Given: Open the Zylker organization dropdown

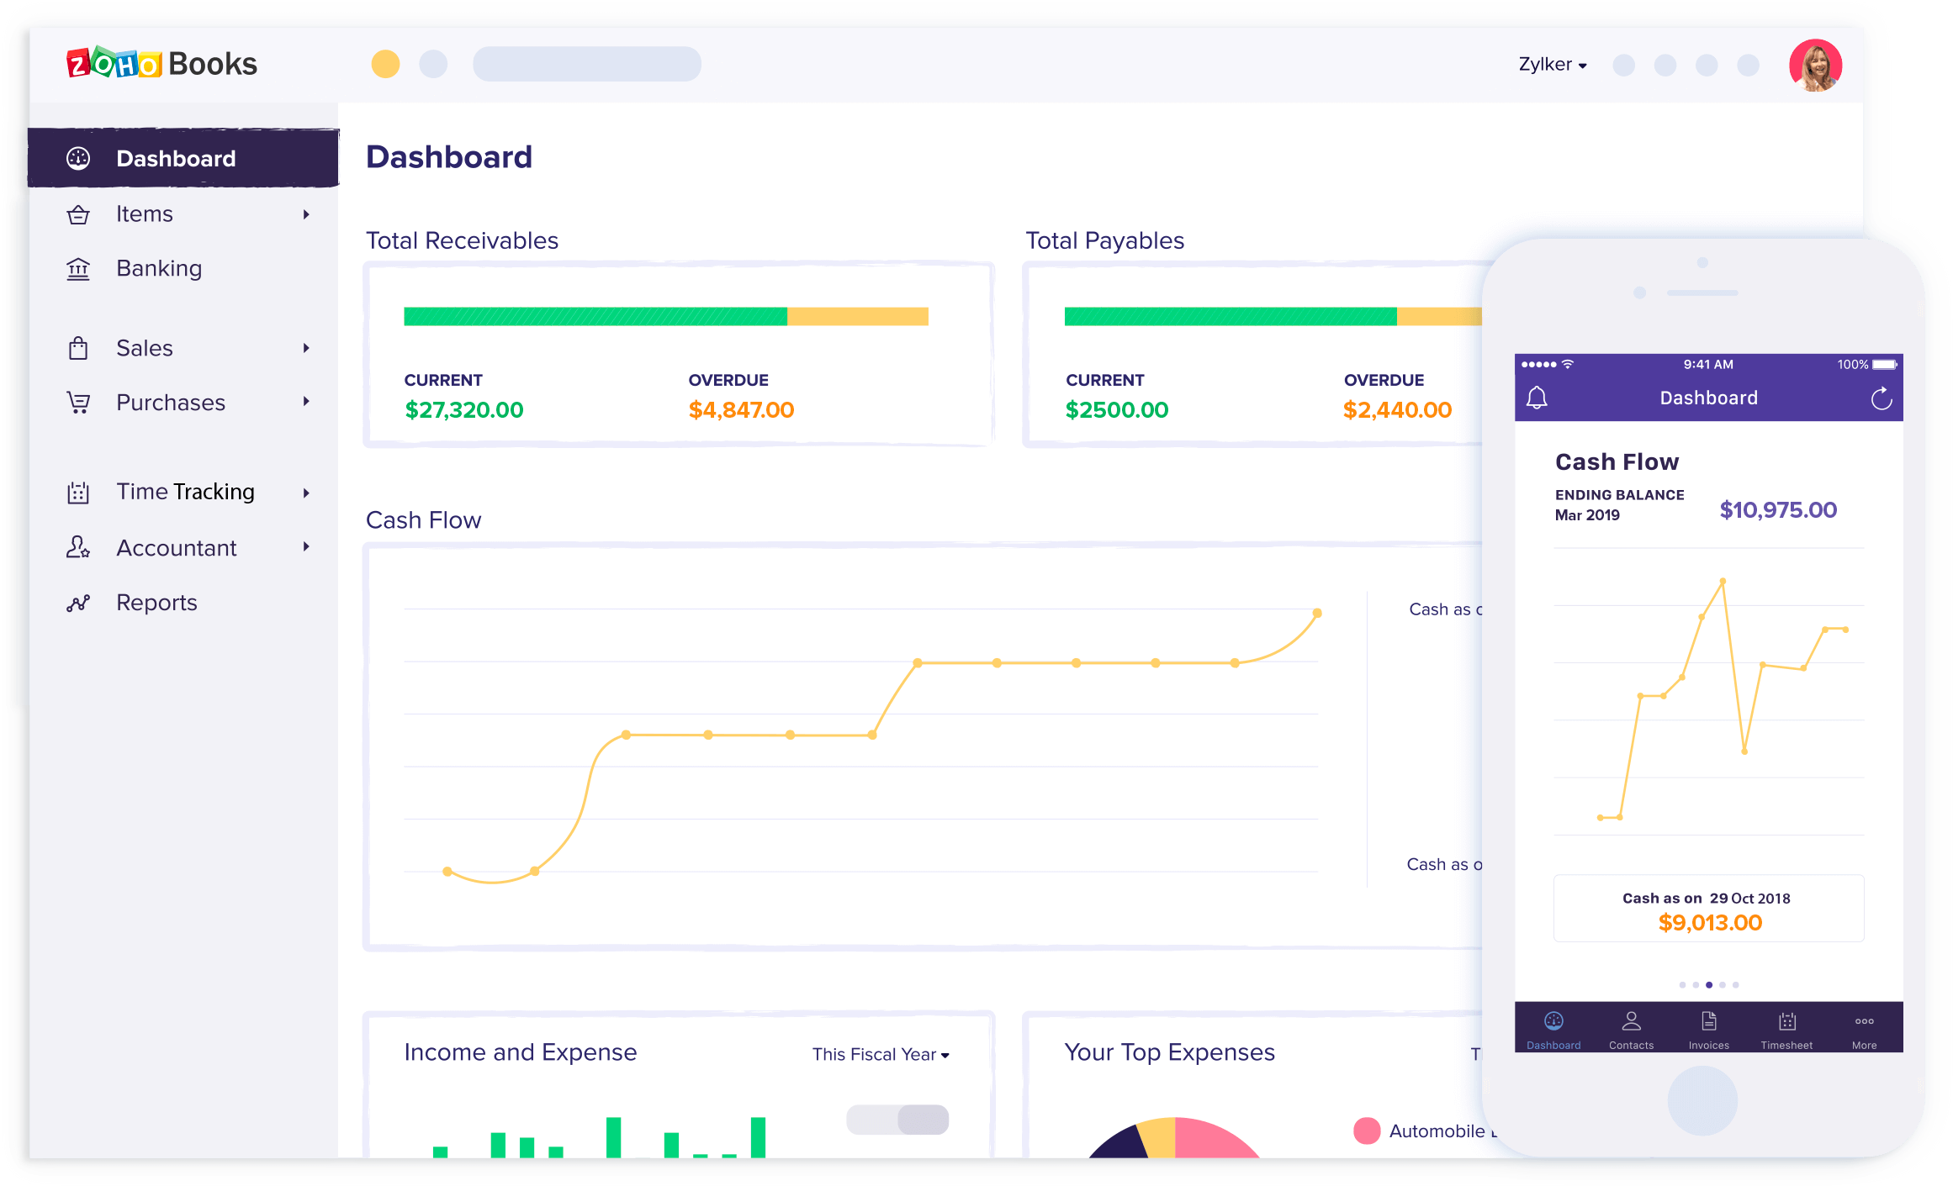Looking at the screenshot, I should [1553, 65].
